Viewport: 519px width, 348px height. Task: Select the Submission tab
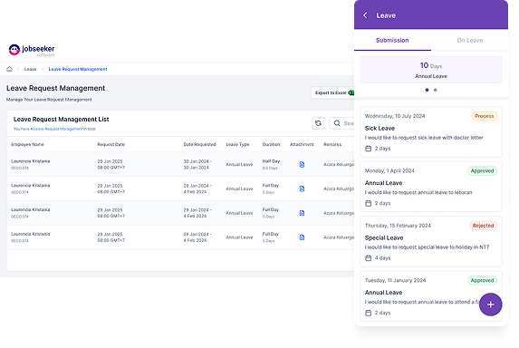[392, 41]
